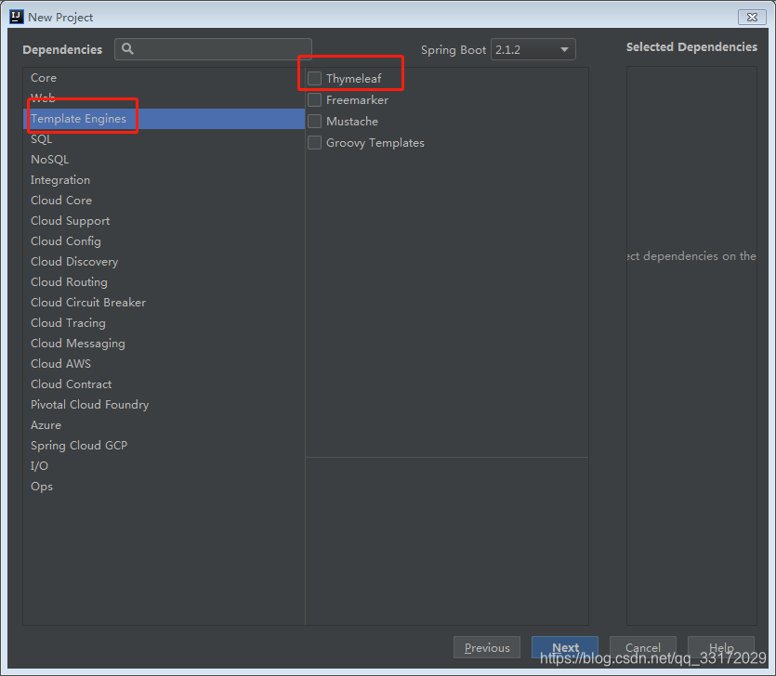Pick the Cloud Config category
This screenshot has width=776, height=676.
pyautogui.click(x=164, y=240)
